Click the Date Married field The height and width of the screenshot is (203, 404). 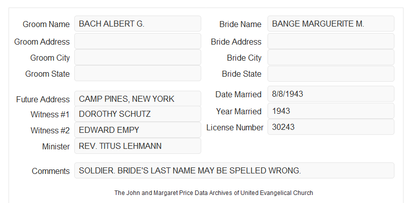331,94
